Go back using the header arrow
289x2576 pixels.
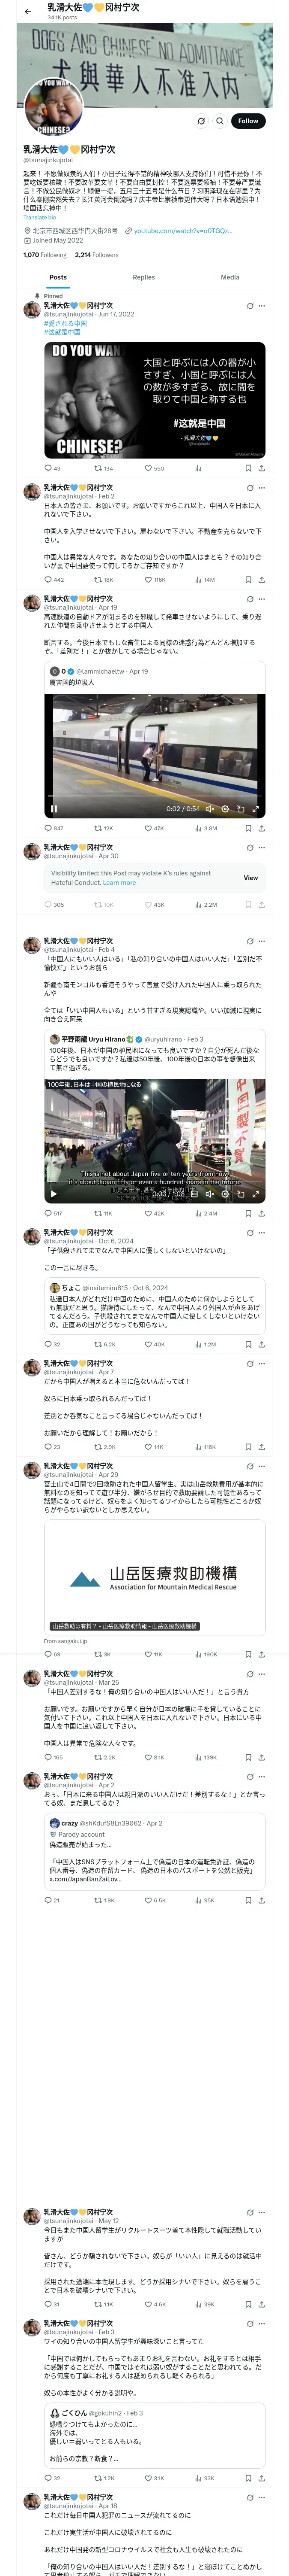click(x=28, y=11)
